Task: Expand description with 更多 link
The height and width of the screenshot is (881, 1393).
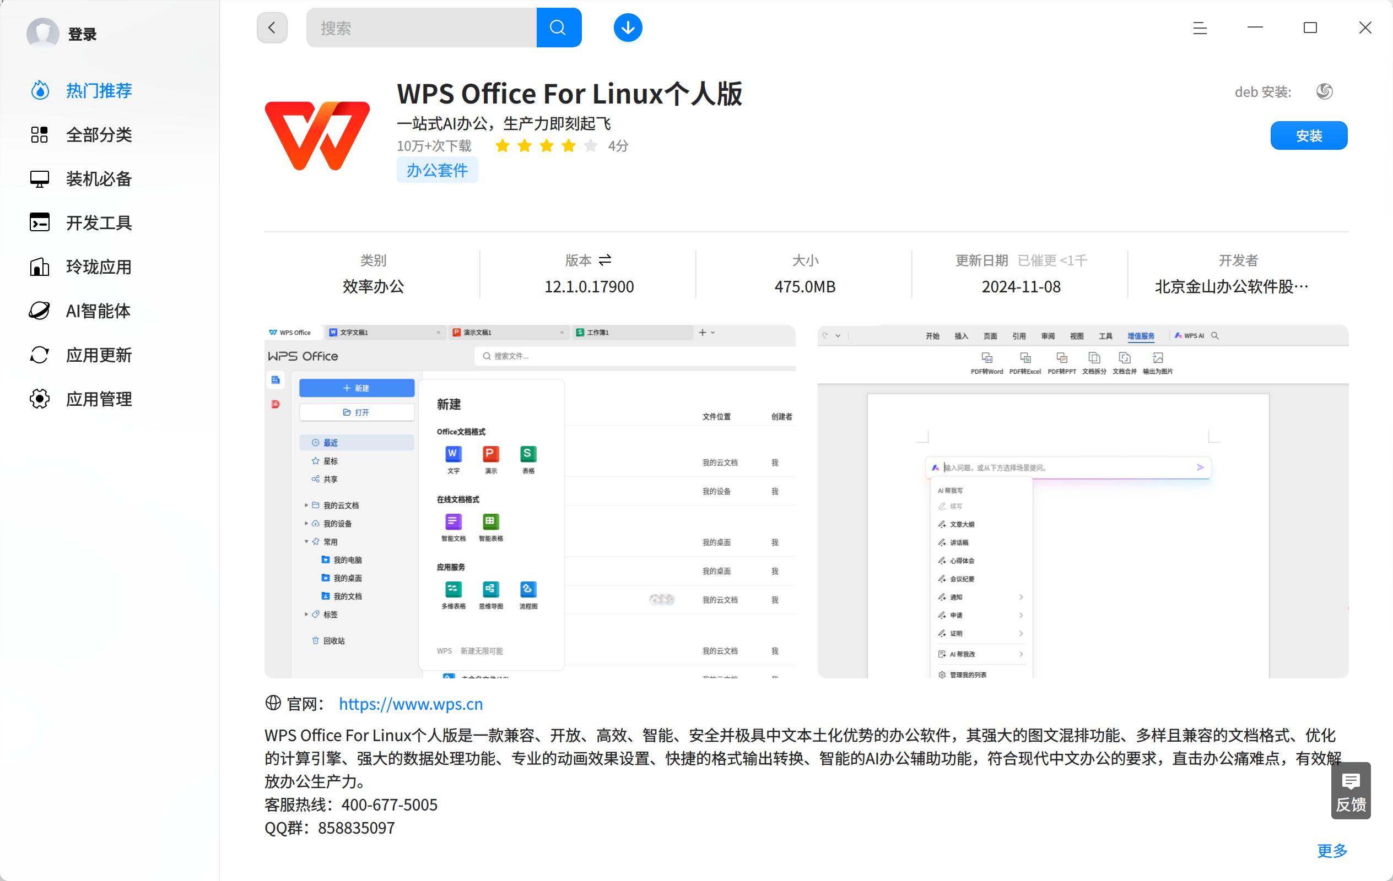Action: (x=1332, y=850)
